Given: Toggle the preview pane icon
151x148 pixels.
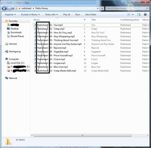Looking at the screenshot, I should [139, 15].
